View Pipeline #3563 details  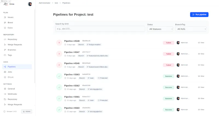tap(201, 76)
